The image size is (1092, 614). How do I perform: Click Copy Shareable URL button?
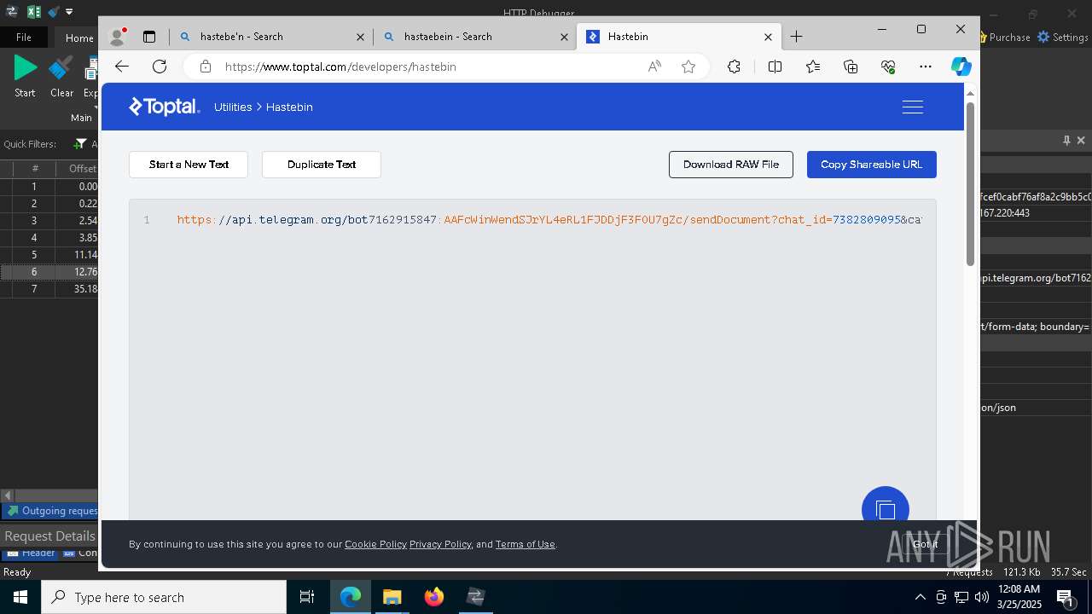872,165
